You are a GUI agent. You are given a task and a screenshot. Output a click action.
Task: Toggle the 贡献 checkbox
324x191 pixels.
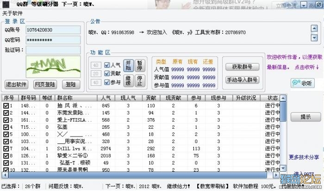coord(107,73)
